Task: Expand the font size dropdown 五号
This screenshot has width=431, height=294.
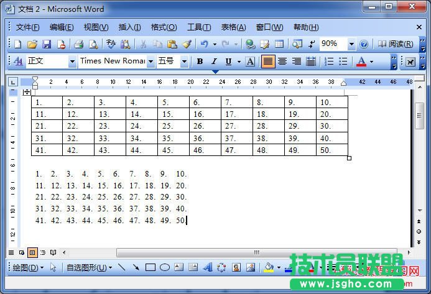Action: [x=184, y=62]
